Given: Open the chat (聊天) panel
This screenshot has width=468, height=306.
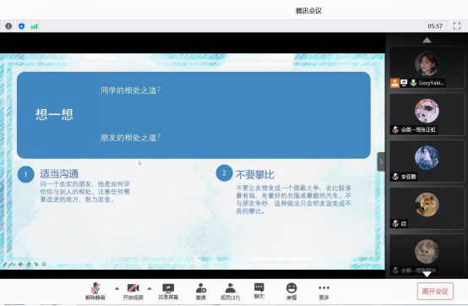Looking at the screenshot, I should (258, 291).
